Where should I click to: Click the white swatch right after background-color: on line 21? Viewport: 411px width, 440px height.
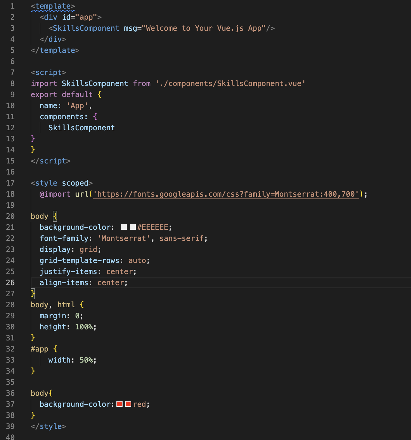[124, 227]
